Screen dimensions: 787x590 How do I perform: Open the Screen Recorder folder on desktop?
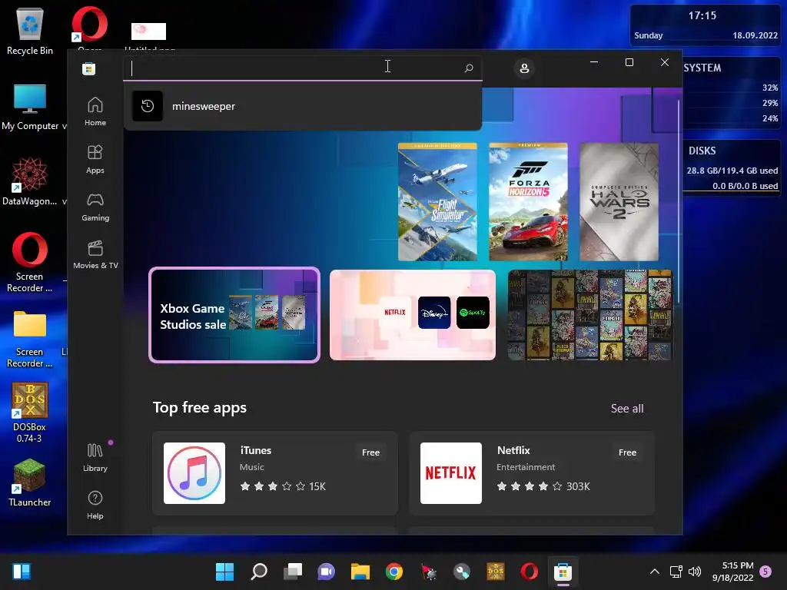click(x=30, y=339)
